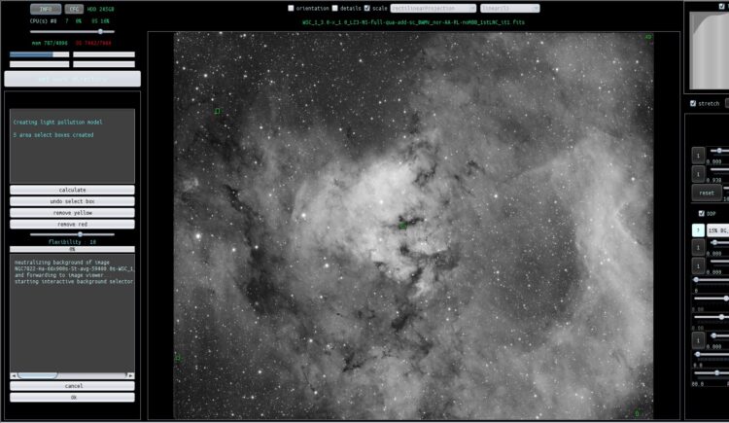Viewport: 729px width, 423px height.
Task: Open the linear interpolation dropdown
Action: (509, 9)
